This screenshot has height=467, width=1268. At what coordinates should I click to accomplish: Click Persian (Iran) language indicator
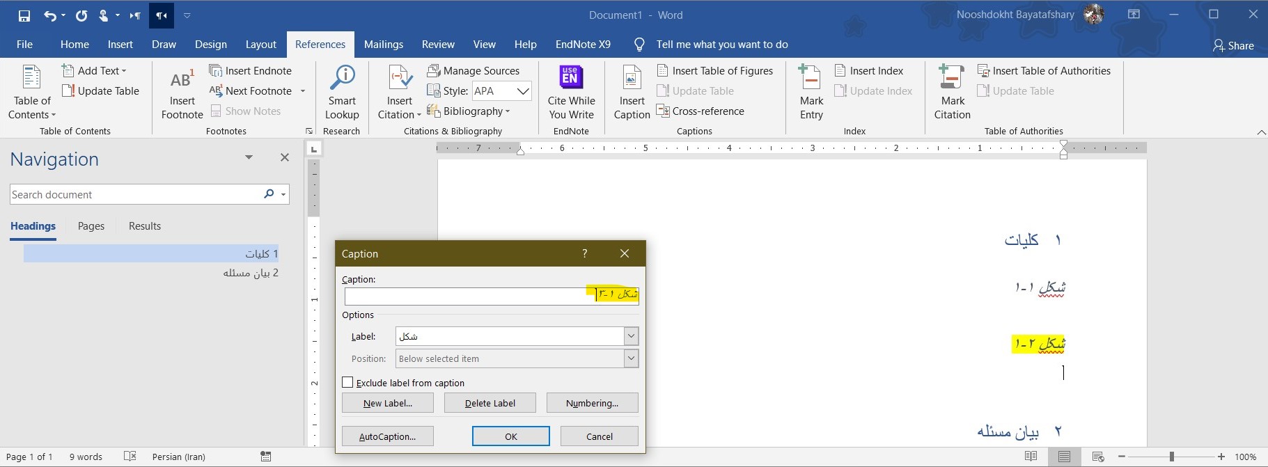click(x=179, y=457)
